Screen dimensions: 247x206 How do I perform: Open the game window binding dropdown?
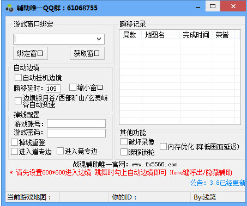(99, 39)
